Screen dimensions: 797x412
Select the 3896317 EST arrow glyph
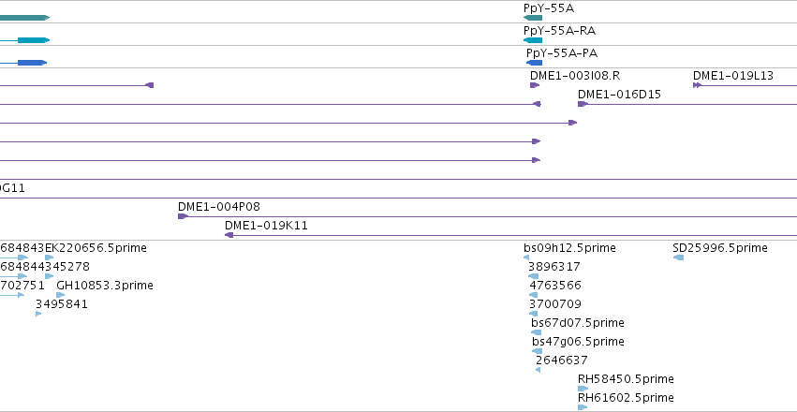click(x=533, y=276)
